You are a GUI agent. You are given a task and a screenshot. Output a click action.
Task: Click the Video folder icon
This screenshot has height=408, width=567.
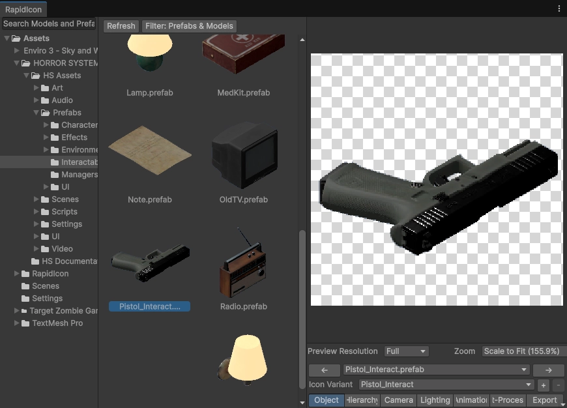click(45, 249)
